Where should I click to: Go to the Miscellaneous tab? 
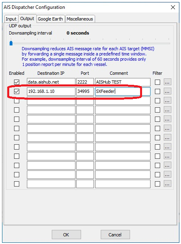click(80, 19)
